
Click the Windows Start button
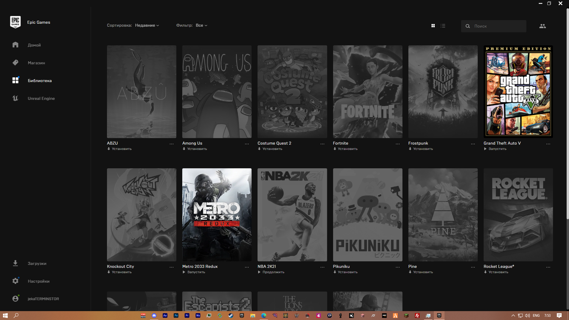(5, 316)
